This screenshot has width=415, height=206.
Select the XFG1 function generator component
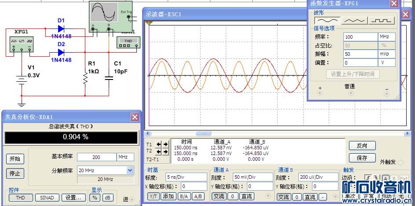point(22,44)
